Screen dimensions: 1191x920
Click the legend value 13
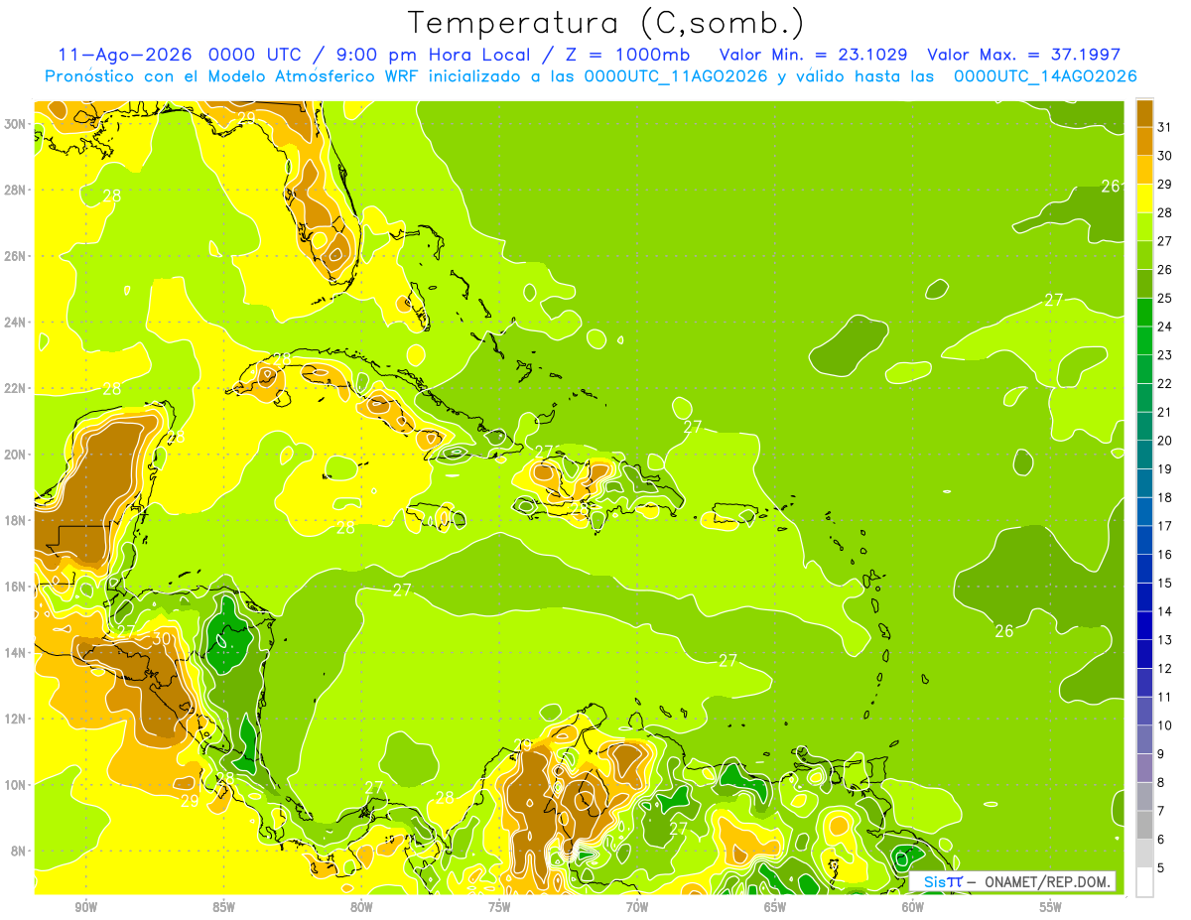click(1165, 640)
